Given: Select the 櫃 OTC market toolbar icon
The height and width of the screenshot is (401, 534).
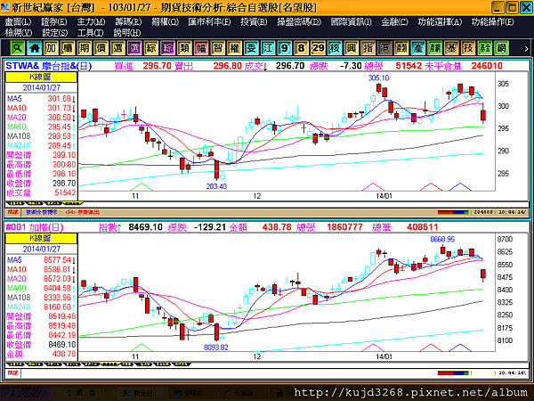Looking at the screenshot, I should click(x=68, y=48).
